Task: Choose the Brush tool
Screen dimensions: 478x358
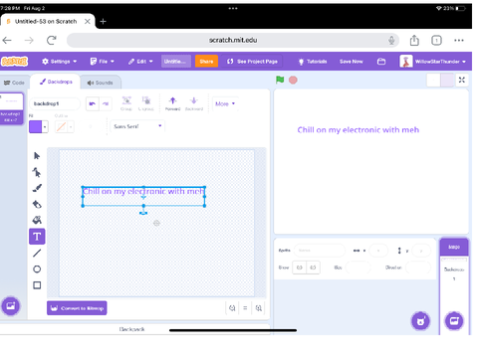Action: [x=37, y=188]
